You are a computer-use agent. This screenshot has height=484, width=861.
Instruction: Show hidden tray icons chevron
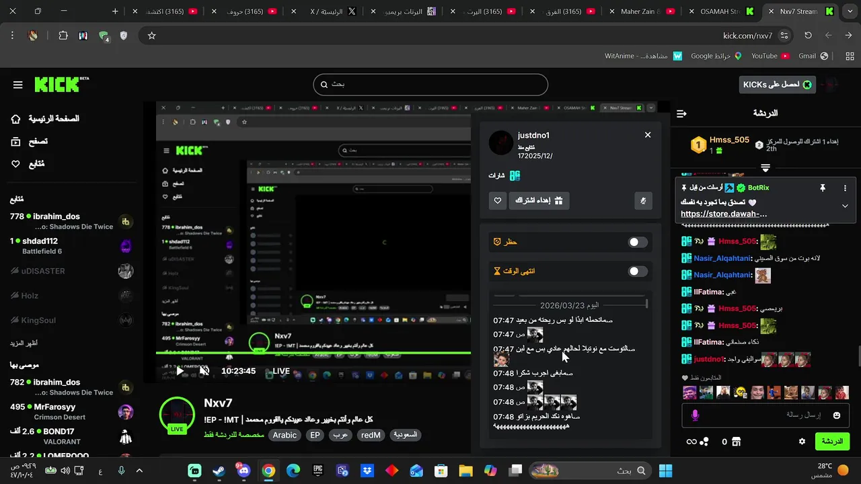[x=140, y=471]
